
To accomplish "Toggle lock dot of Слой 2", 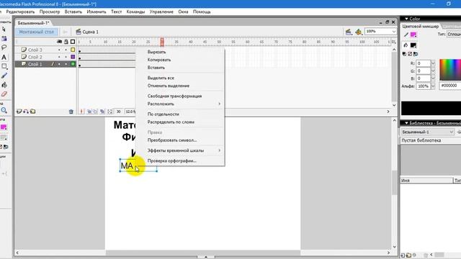I will click(x=66, y=57).
